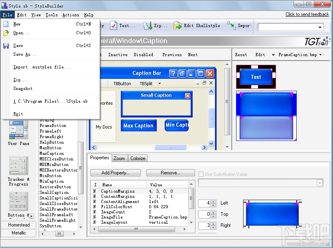
Task: Enable the Use Substitution Value checkbox
Action: pyautogui.click(x=201, y=174)
